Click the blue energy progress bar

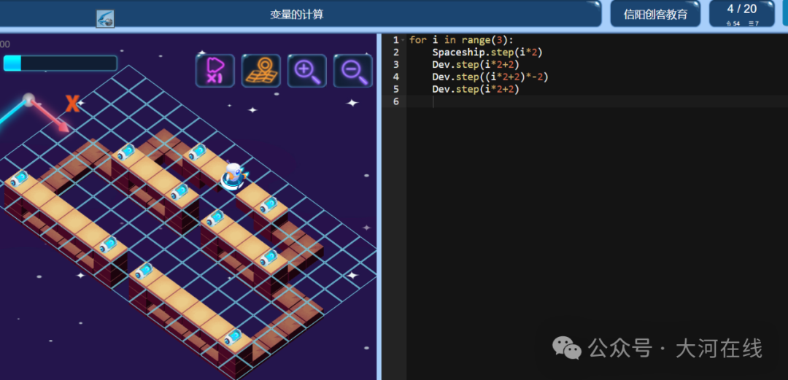click(x=61, y=63)
